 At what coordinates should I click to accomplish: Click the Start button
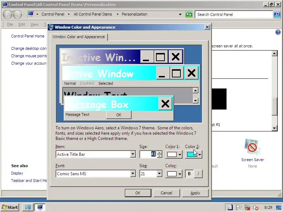(x=10, y=207)
